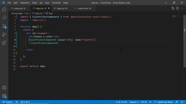This screenshot has width=186, height=104.
Task: Click the value '035a' attribute string
Action: 70,40
